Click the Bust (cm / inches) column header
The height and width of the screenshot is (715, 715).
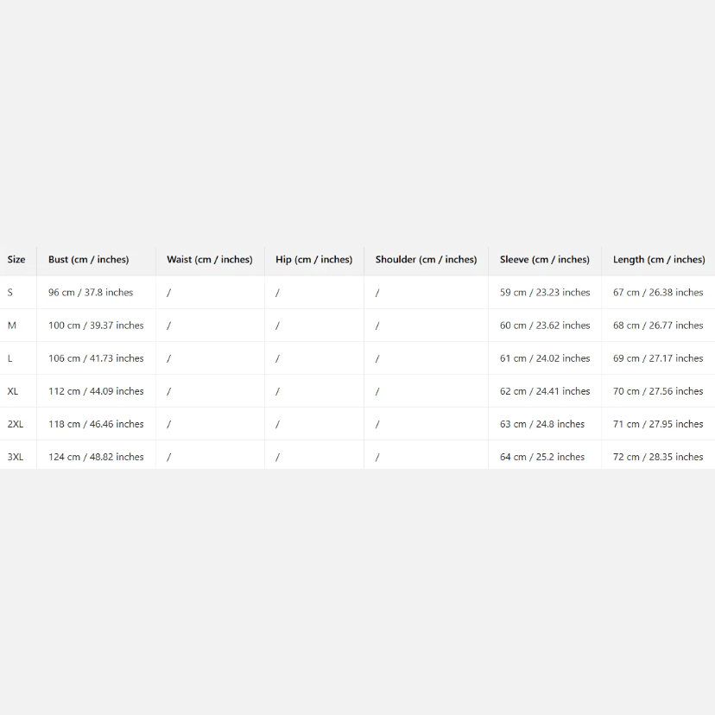click(88, 259)
